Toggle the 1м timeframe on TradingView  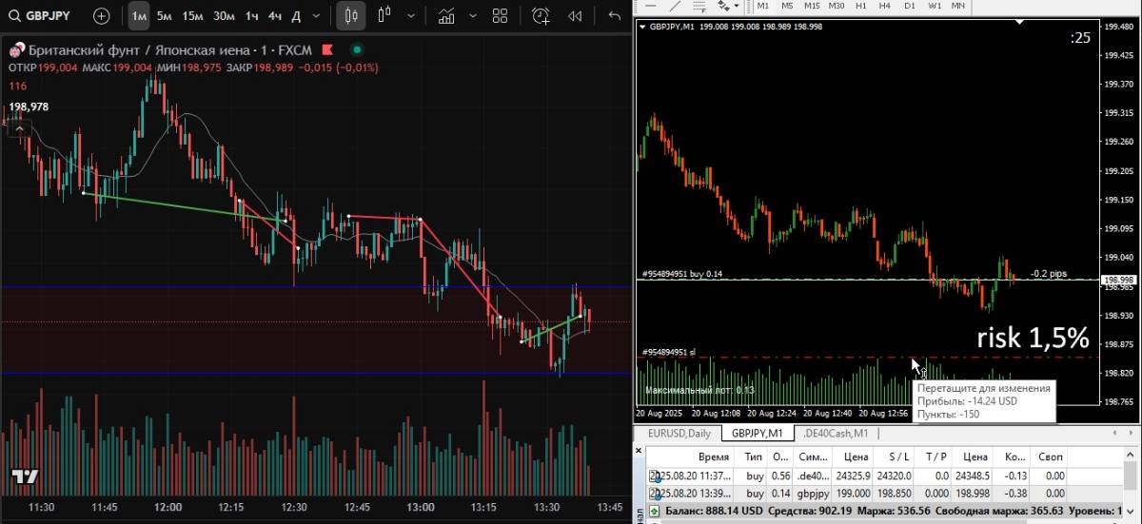click(x=139, y=15)
